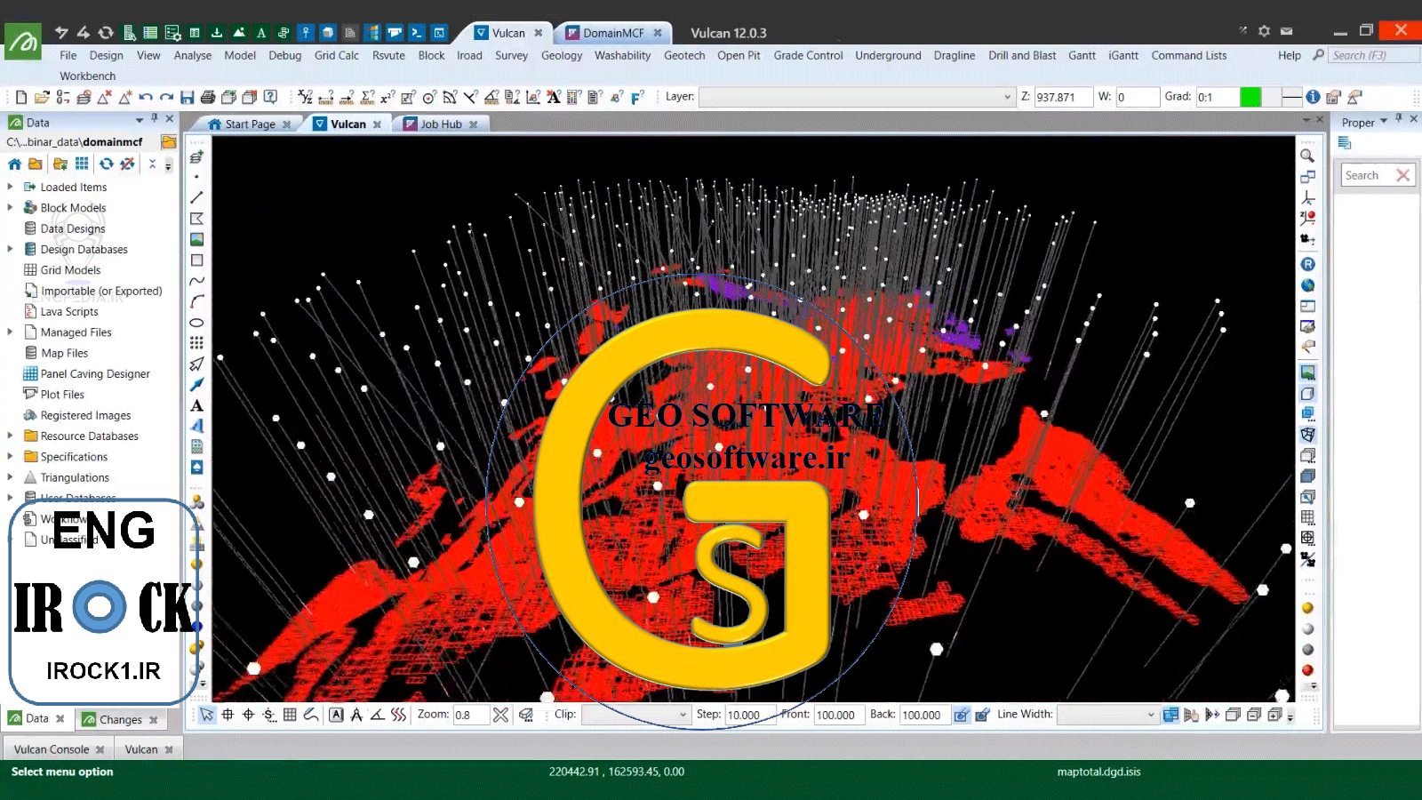The image size is (1422, 800).
Task: Open the Drill and Blast menu
Action: (x=1022, y=55)
